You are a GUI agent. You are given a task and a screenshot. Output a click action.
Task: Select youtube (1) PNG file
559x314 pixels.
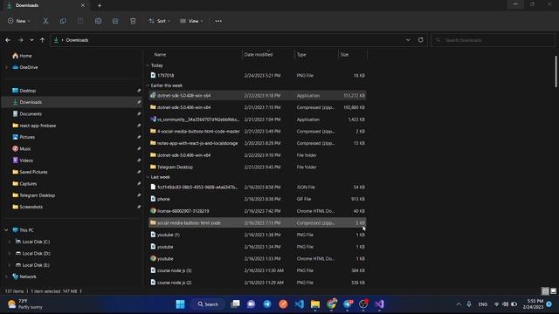258,235
